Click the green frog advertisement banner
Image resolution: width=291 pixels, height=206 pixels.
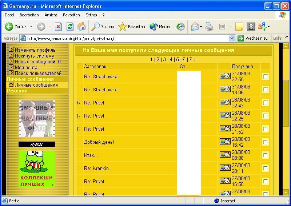[x=37, y=169]
